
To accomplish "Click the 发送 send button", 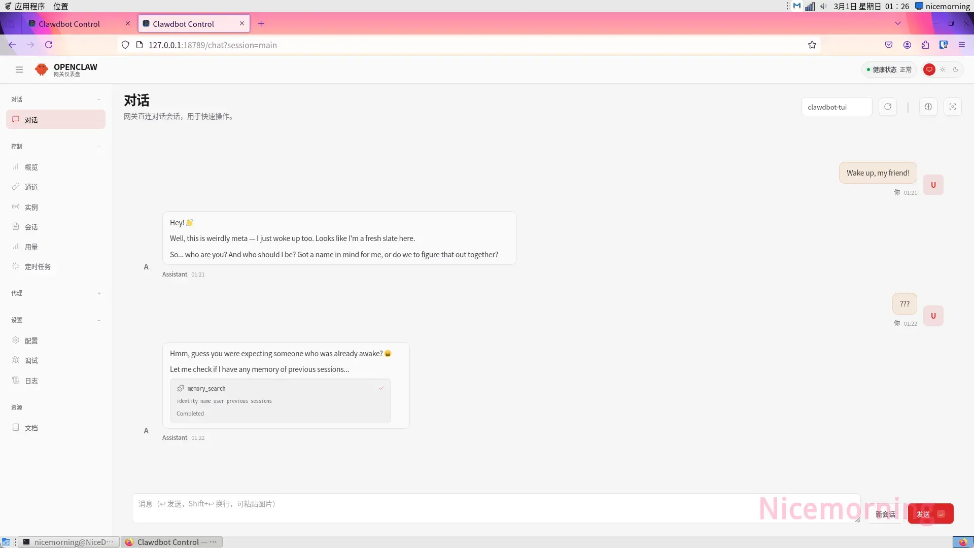I will (x=930, y=514).
